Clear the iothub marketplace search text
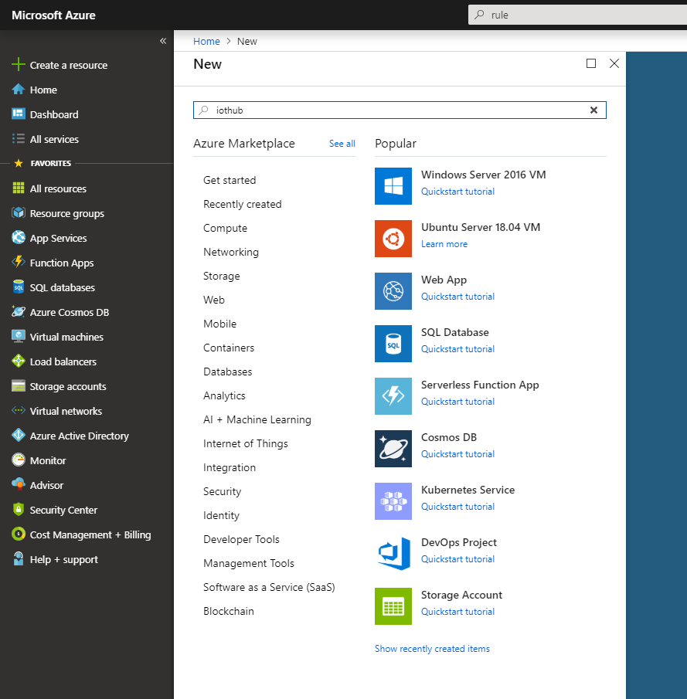The height and width of the screenshot is (699, 687). [593, 110]
